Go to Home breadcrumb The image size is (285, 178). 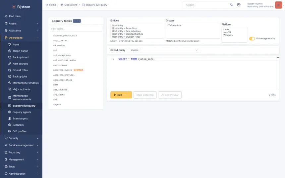coord(51,5)
